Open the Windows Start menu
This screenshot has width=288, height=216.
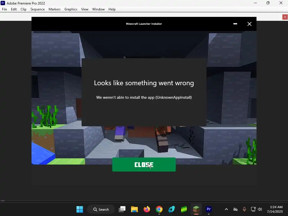[80, 209]
